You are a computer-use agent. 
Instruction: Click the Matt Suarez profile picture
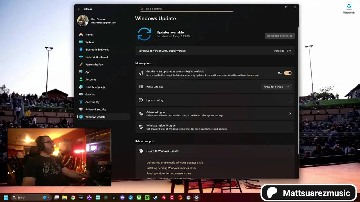tap(83, 21)
